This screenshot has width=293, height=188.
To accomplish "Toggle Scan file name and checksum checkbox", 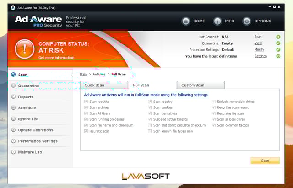I will pyautogui.click(x=86, y=125).
